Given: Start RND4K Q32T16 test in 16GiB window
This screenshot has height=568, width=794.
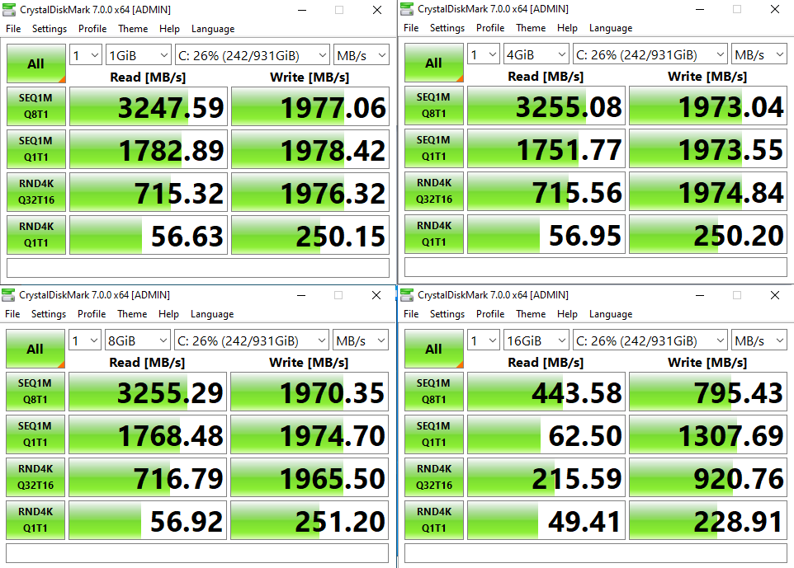Looking at the screenshot, I should coord(433,477).
